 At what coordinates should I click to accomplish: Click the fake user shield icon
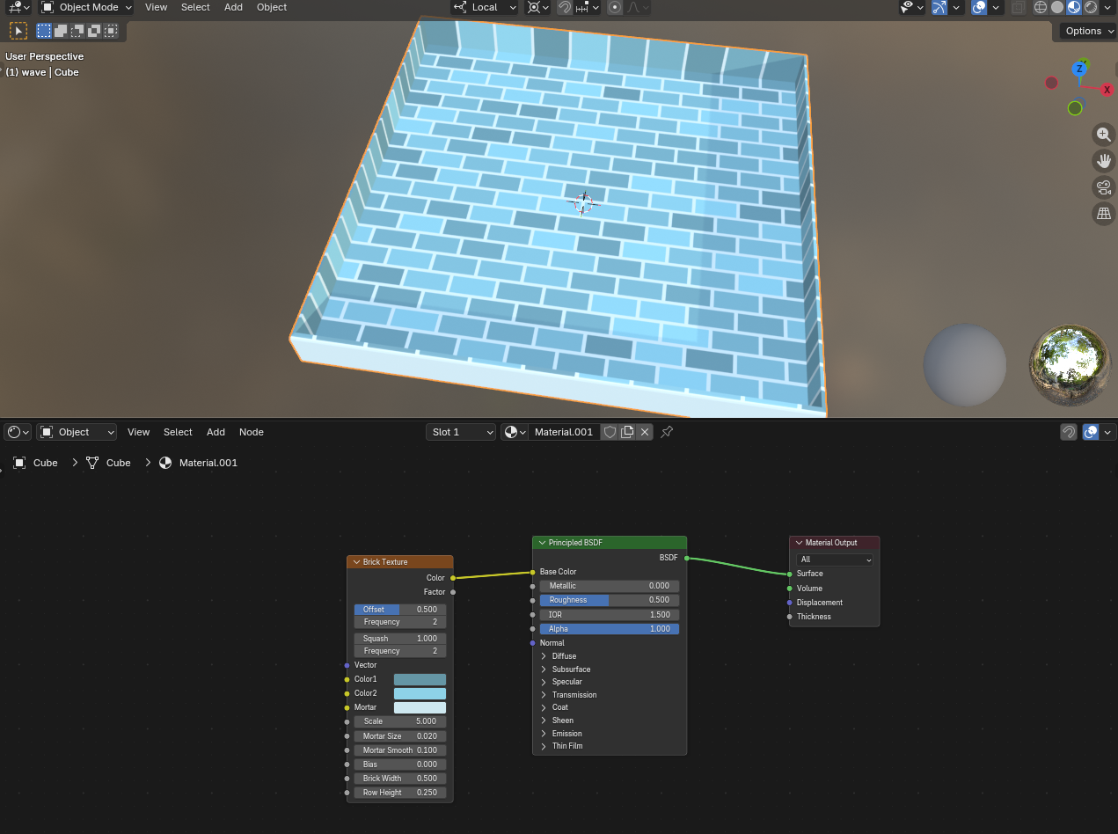610,432
